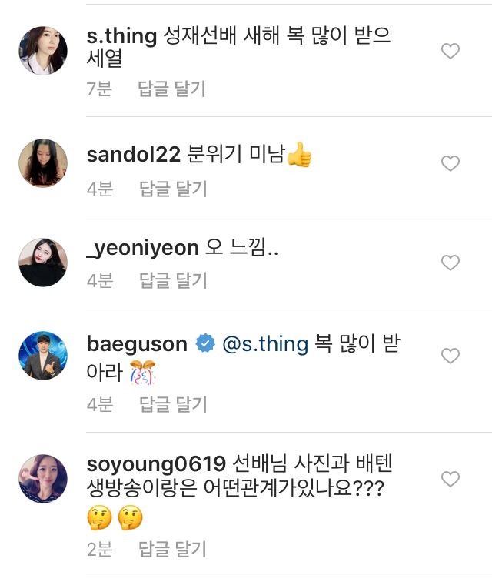Go to the sandol22 username profile

pyautogui.click(x=135, y=156)
